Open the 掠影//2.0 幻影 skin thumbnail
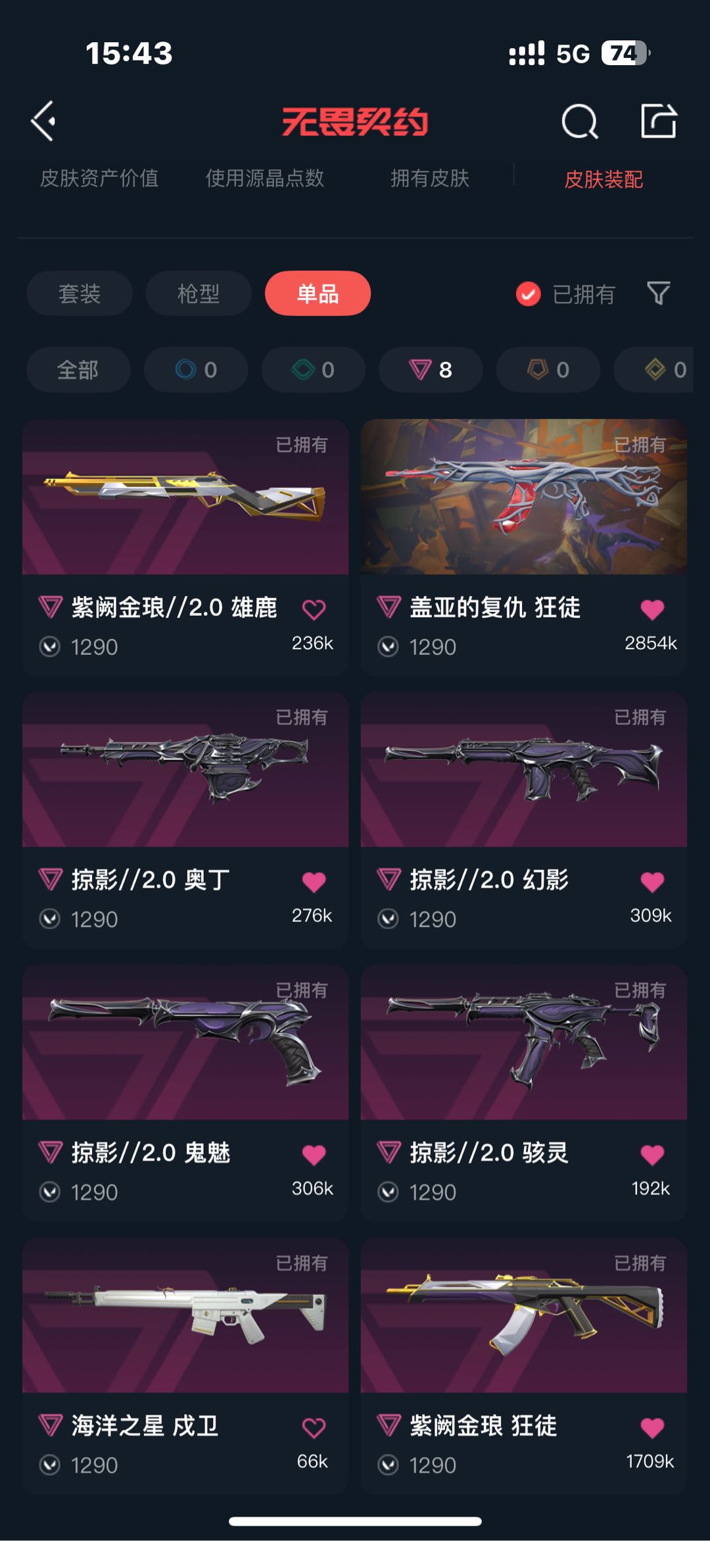Viewport: 710px width, 1541px height. pos(524,769)
